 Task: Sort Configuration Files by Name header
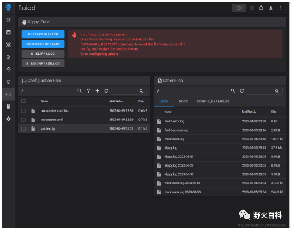[x=45, y=101]
